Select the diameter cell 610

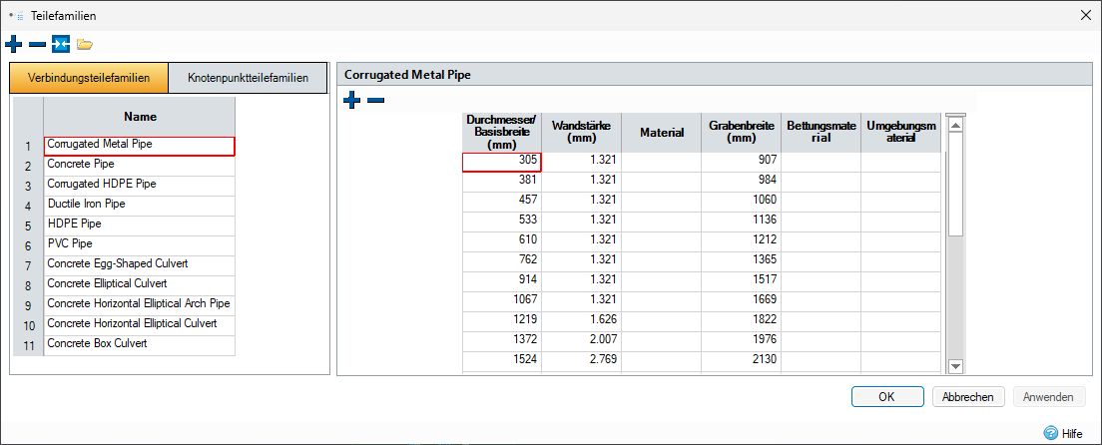pos(502,241)
